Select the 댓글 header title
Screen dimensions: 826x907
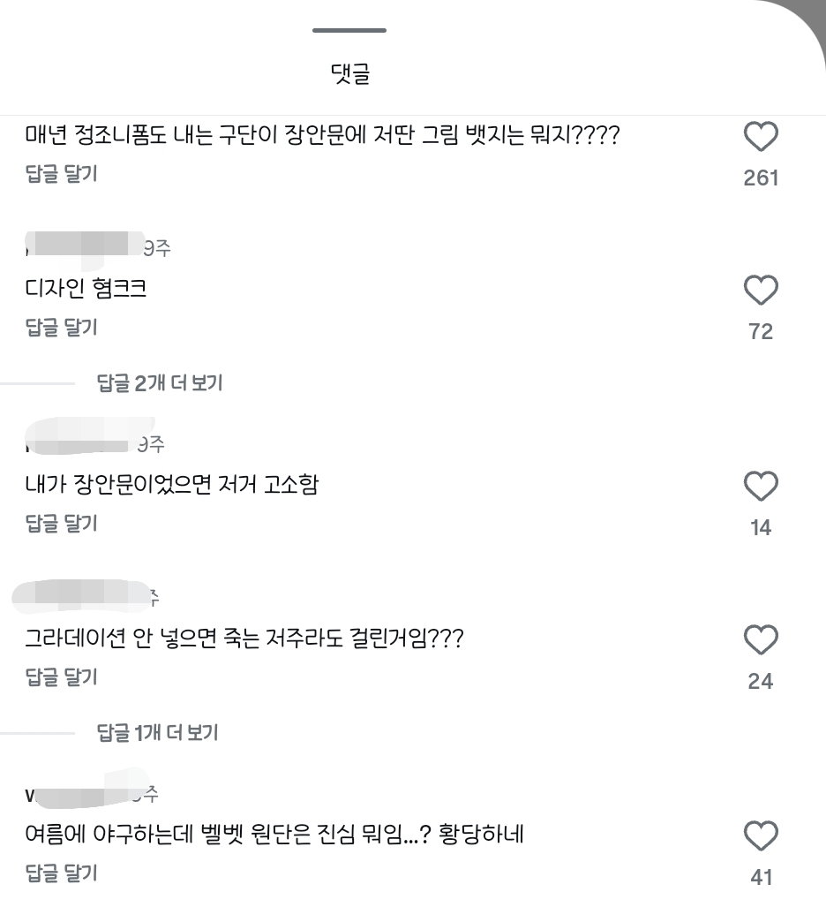(349, 74)
